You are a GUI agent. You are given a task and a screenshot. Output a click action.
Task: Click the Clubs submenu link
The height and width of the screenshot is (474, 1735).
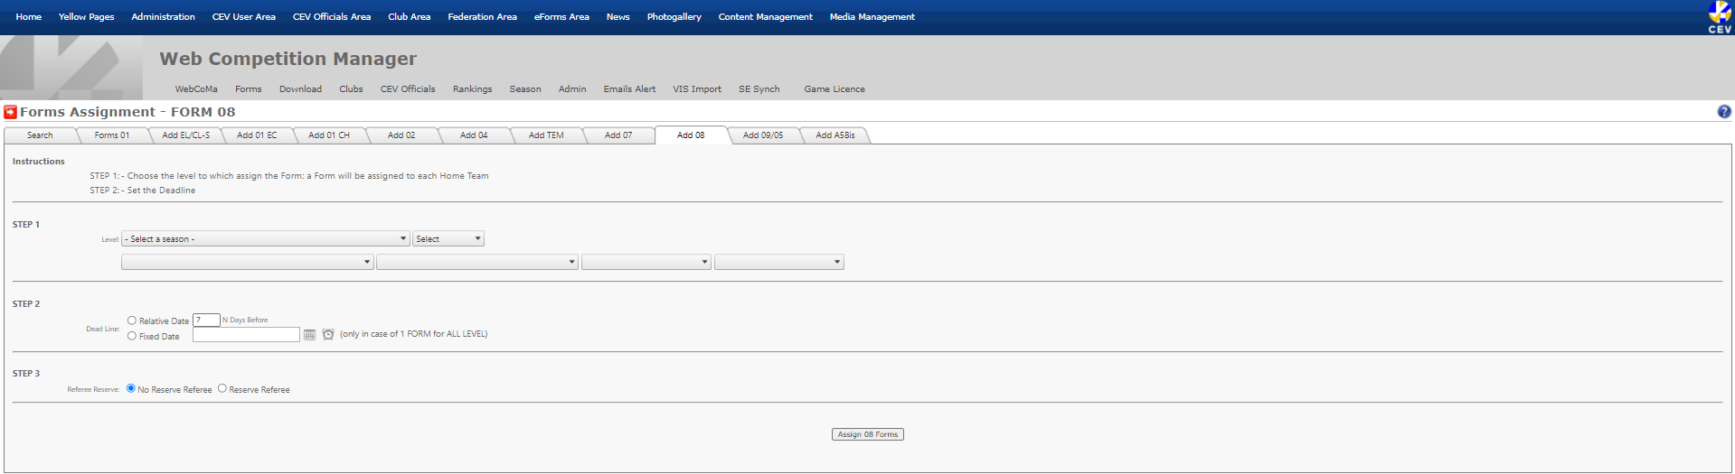[352, 89]
